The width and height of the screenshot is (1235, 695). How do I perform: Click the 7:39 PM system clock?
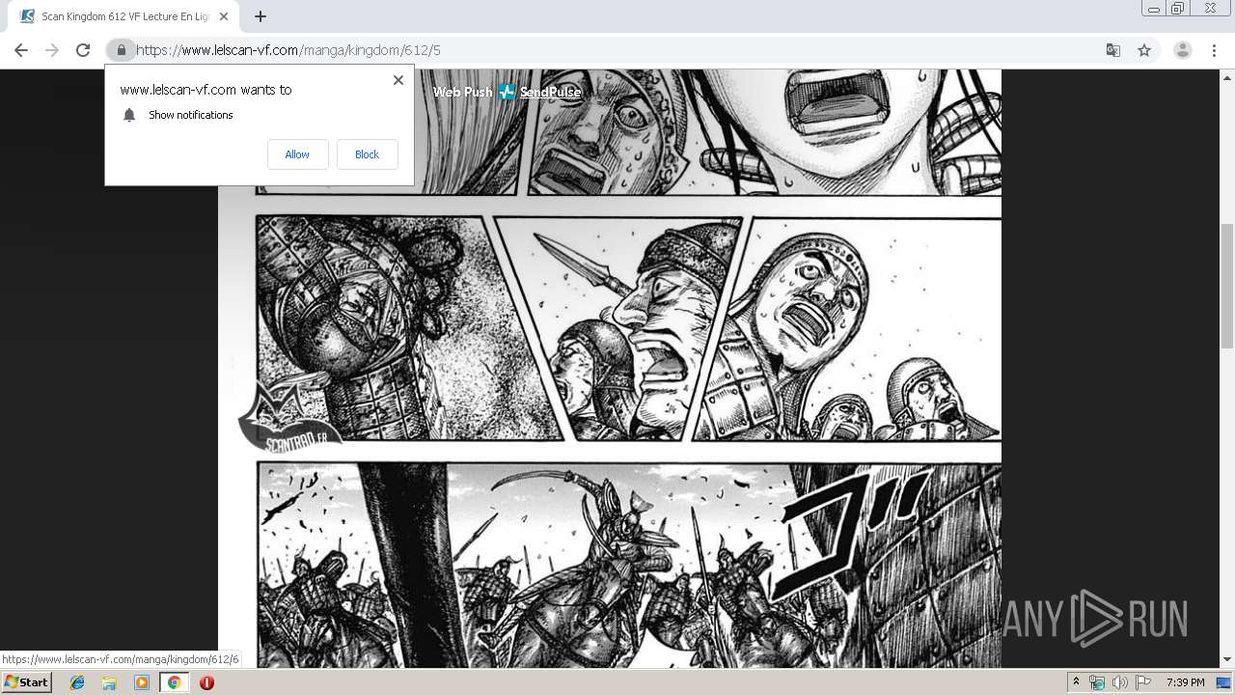(x=1186, y=682)
